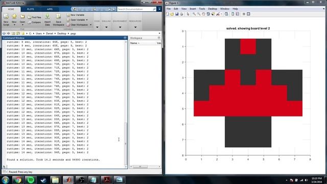Click the back arrow in the folder toolbar
This screenshot has height=184, width=327.
coord(4,33)
